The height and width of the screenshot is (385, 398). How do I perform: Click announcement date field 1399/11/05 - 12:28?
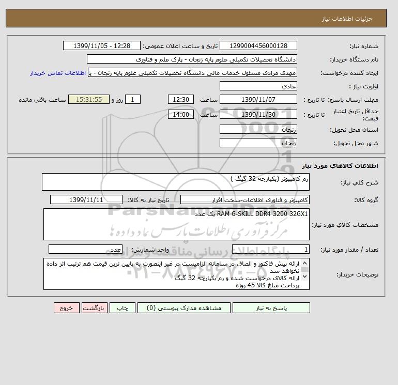coord(101,45)
